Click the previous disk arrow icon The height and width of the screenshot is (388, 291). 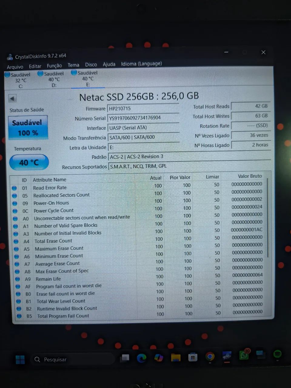[12, 99]
